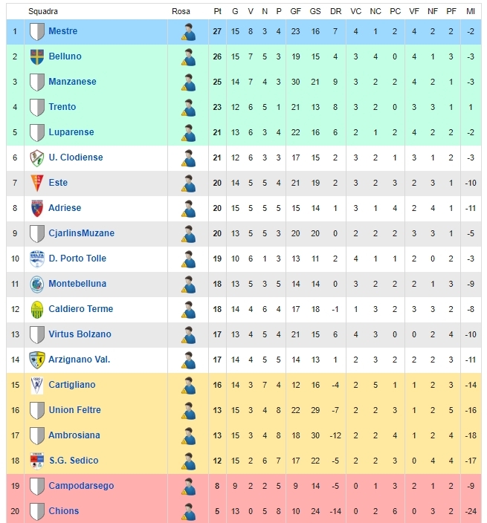The image size is (487, 523).
Task: Open the Rosa squad icon for Mestre
Action: (188, 32)
